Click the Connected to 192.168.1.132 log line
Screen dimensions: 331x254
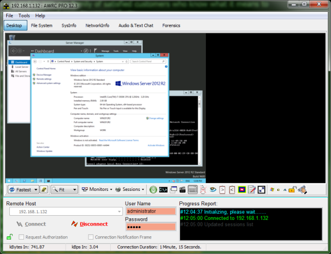click(x=224, y=218)
